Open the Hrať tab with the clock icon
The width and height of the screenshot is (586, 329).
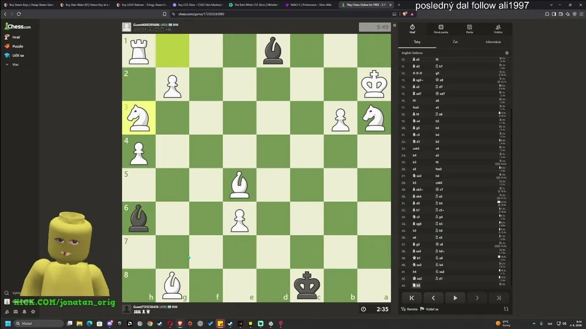tap(412, 29)
